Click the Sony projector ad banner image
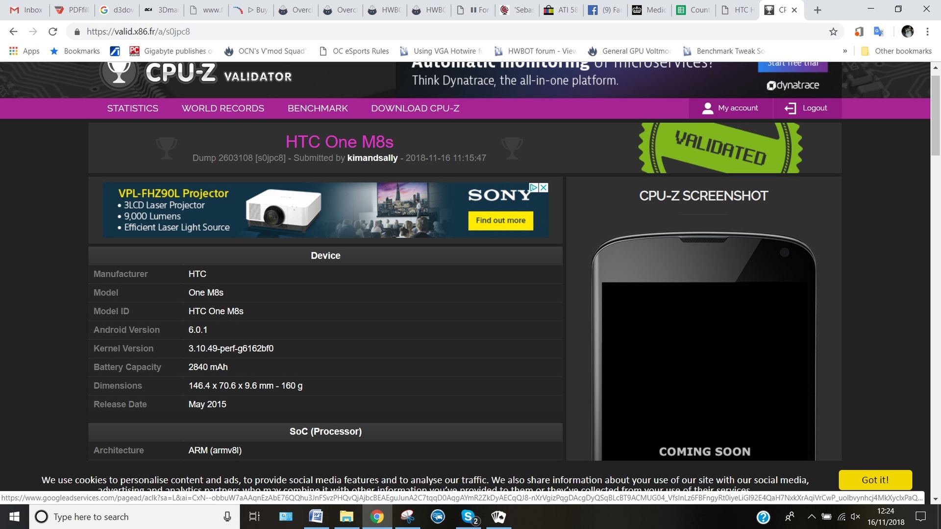The image size is (941, 529). tap(325, 210)
